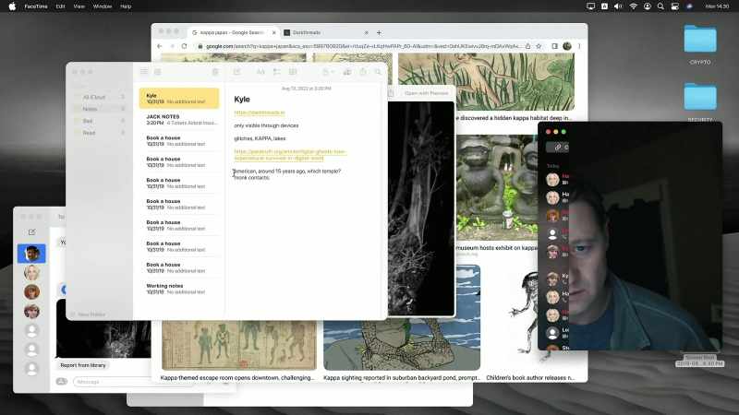This screenshot has height=415, width=739.
Task: Open the Edit menu
Action: (x=60, y=6)
